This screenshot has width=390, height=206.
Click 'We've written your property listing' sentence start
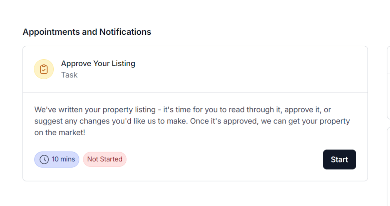[95, 109]
